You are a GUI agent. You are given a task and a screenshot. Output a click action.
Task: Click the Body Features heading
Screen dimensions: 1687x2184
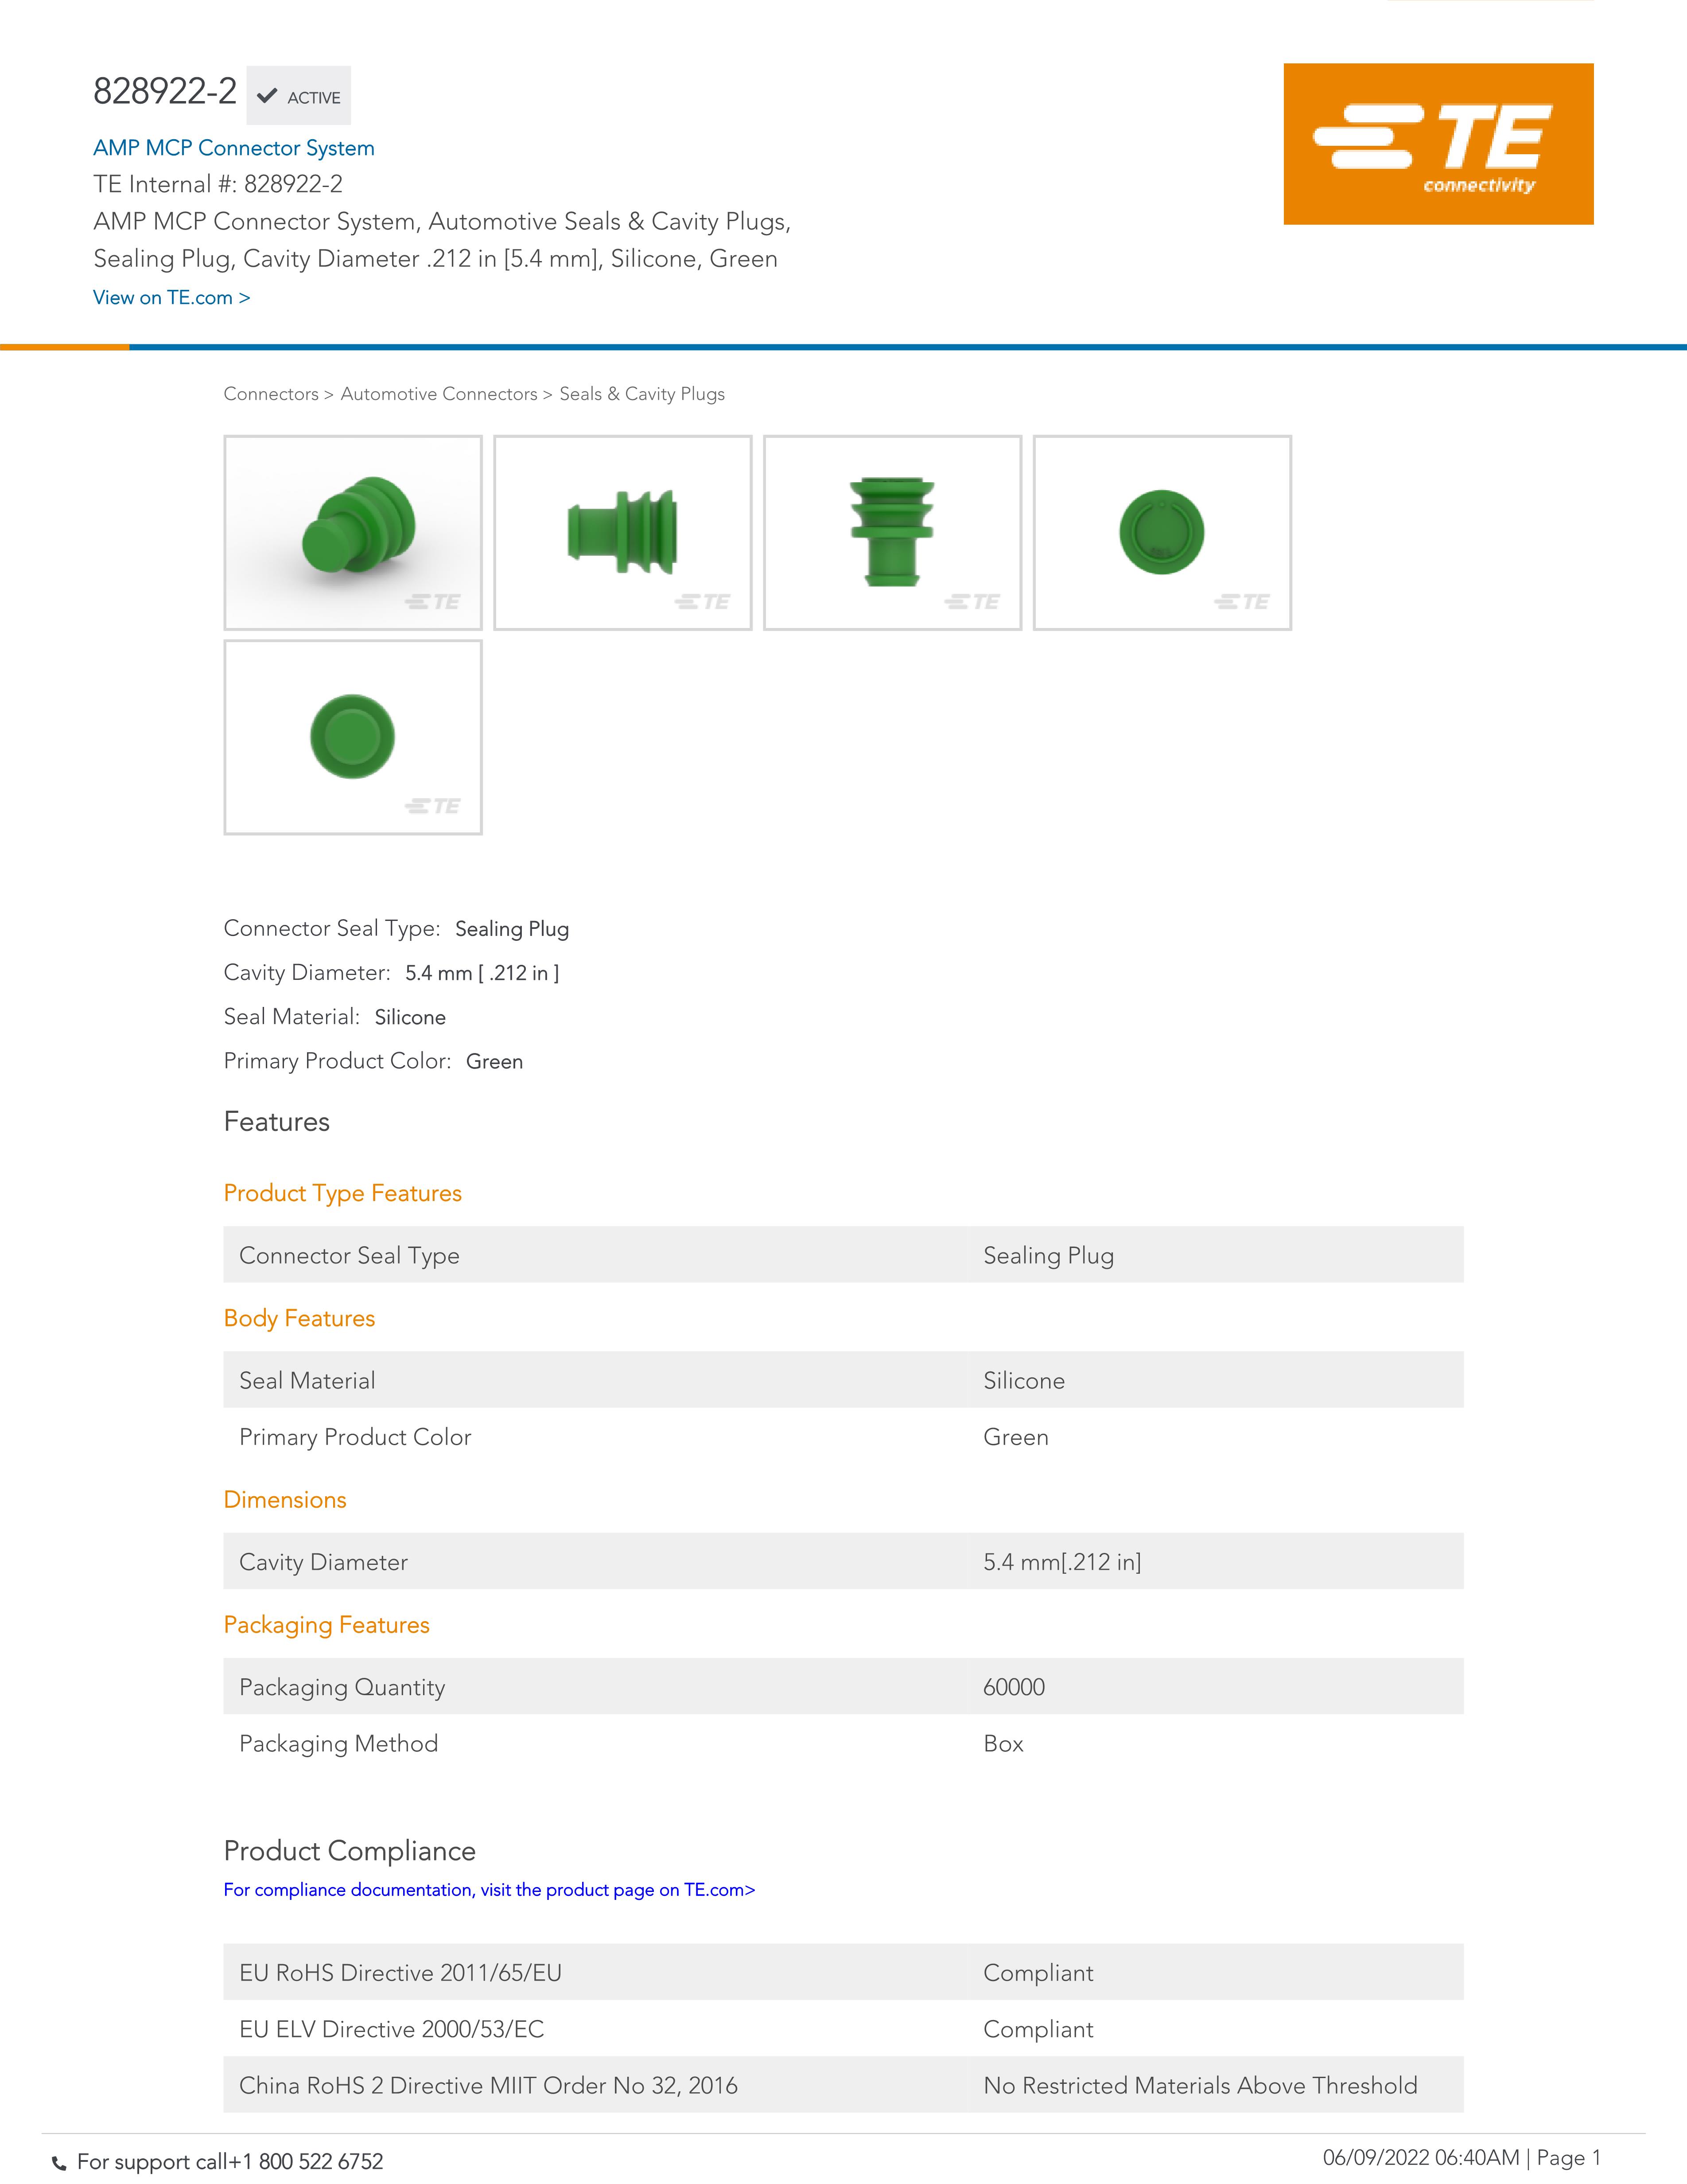pyautogui.click(x=299, y=1318)
